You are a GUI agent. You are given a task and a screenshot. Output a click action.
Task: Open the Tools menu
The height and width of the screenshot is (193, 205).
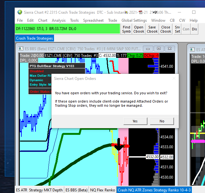[x=75, y=20]
